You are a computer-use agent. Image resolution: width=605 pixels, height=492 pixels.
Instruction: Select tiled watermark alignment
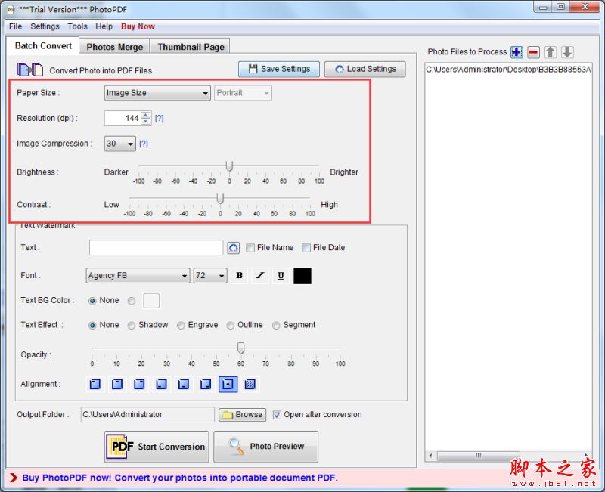[x=250, y=384]
